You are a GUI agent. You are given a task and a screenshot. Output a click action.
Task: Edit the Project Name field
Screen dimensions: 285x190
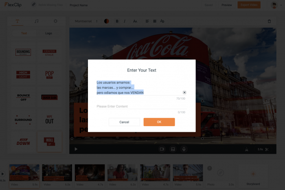pos(79,5)
